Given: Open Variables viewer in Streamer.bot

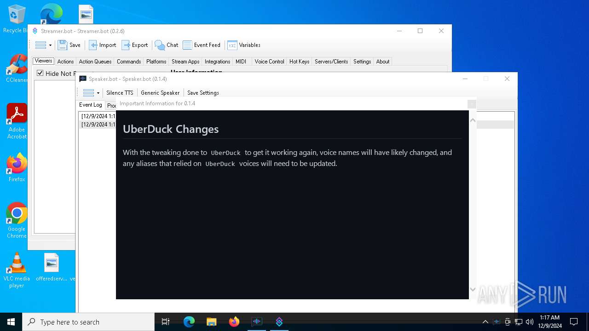Looking at the screenshot, I should click(x=244, y=45).
